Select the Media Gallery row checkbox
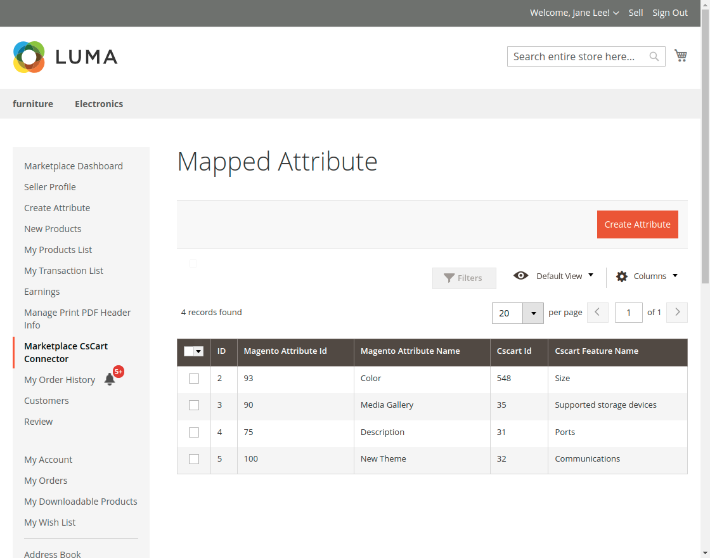The height and width of the screenshot is (558, 710). click(x=194, y=405)
